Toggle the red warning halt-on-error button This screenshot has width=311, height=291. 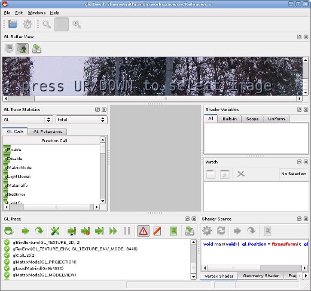click(144, 231)
